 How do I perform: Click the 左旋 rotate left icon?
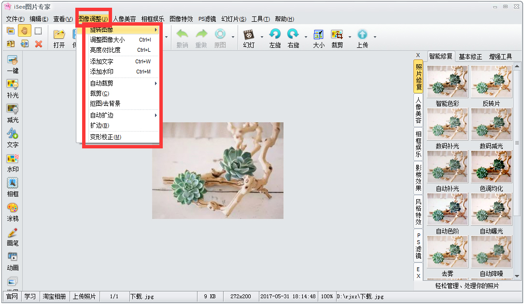pos(275,35)
